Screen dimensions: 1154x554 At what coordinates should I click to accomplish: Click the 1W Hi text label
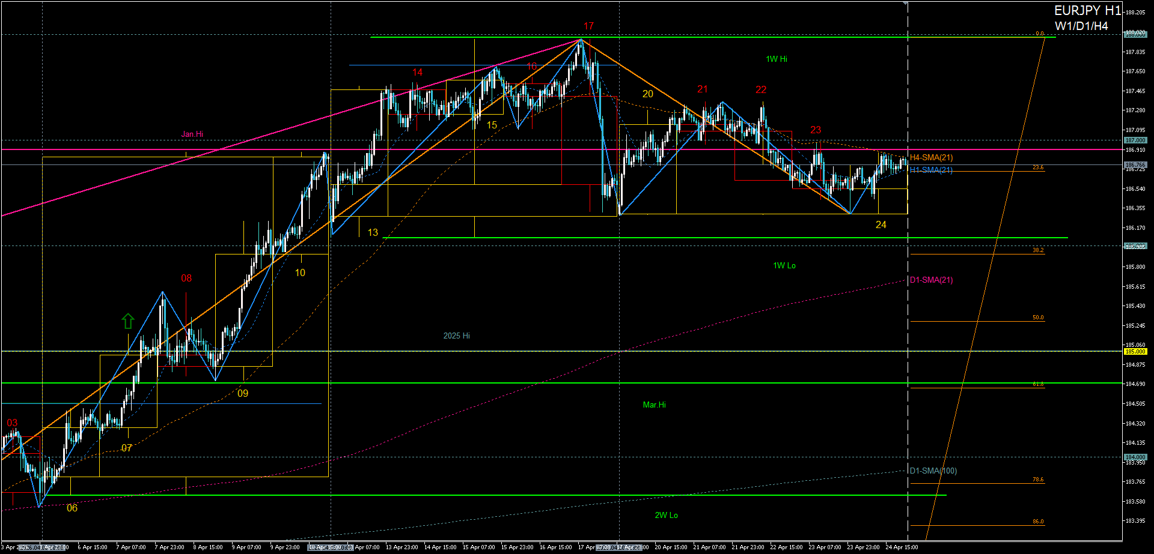pos(777,59)
